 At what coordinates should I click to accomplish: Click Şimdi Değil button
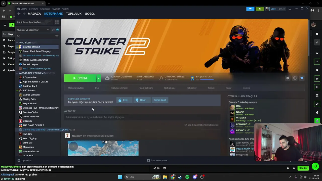click(160, 100)
